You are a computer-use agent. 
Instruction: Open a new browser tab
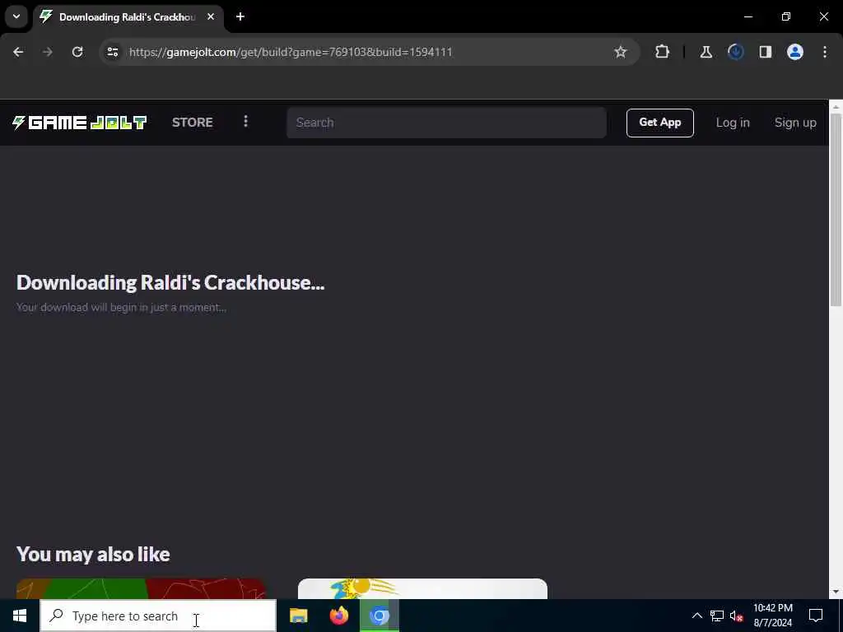(240, 16)
